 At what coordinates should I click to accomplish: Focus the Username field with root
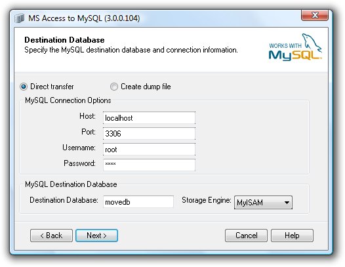click(x=149, y=149)
